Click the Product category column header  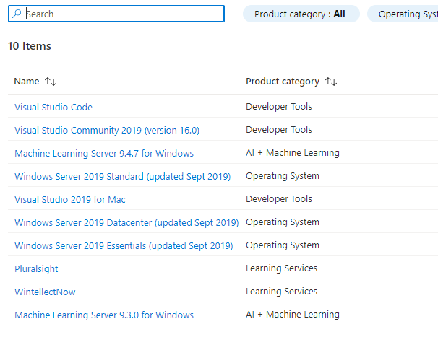click(x=283, y=82)
